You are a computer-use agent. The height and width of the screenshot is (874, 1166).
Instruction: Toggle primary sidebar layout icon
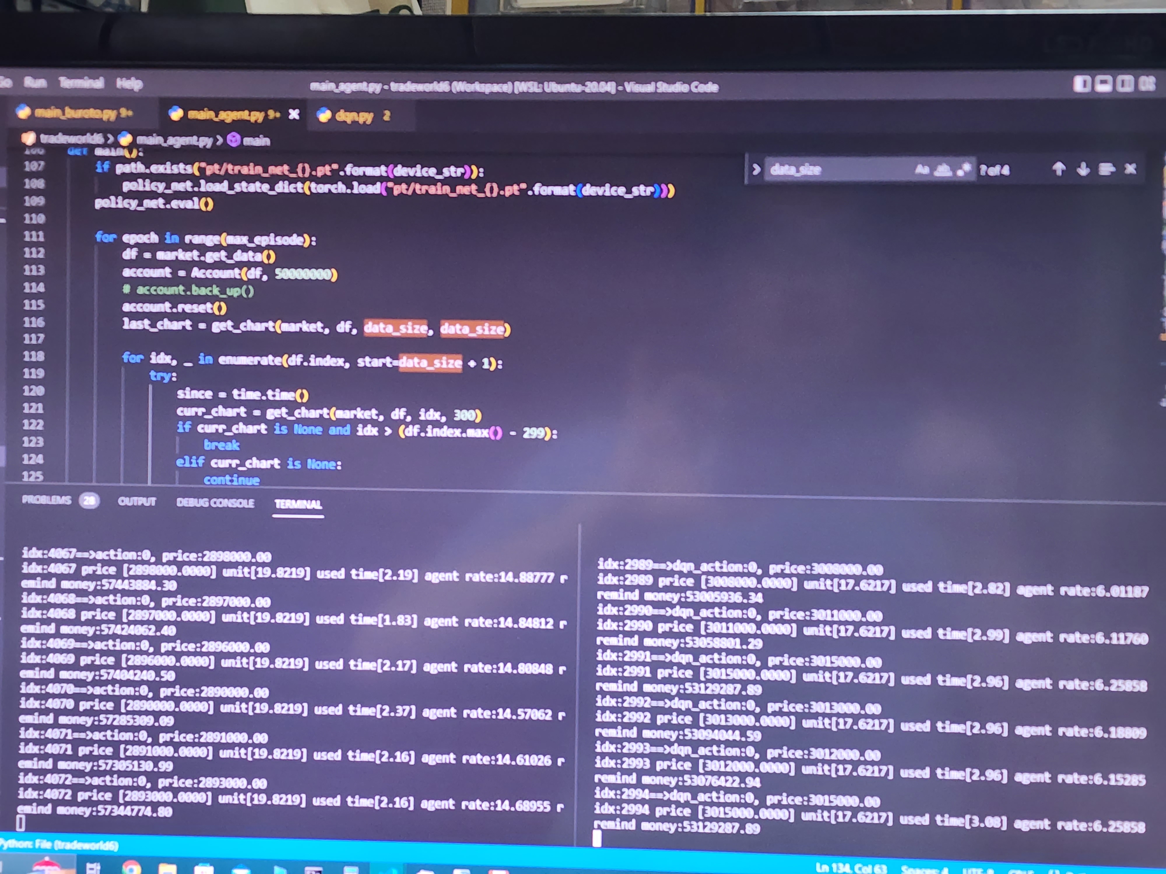tap(1082, 84)
